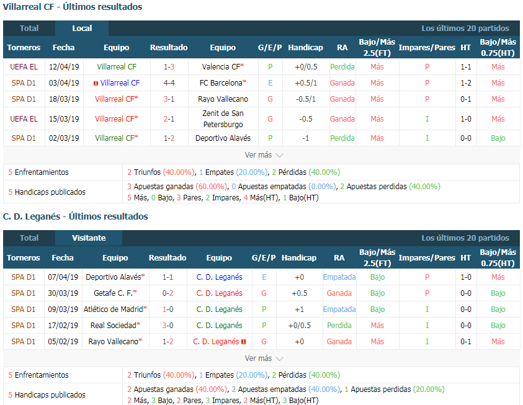Screen dimensions: 523x405
Task: Click 'Los últimos 20 partidos' in the C. D. Leganés table
Action: point(465,238)
